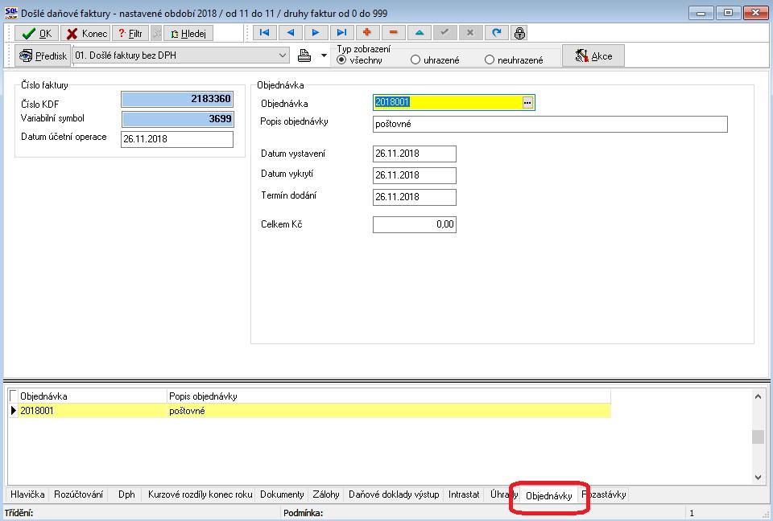Screen dimensions: 773x521
Task: Click the grid vertical scrollbar thumb
Action: (759, 437)
